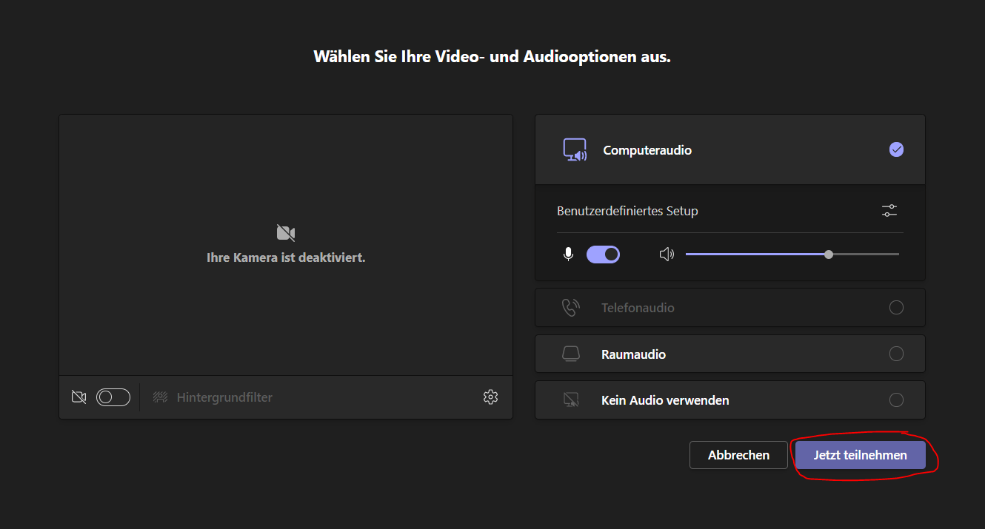985x529 pixels.
Task: Select the Telefonaudio radio button
Action: pyautogui.click(x=896, y=308)
